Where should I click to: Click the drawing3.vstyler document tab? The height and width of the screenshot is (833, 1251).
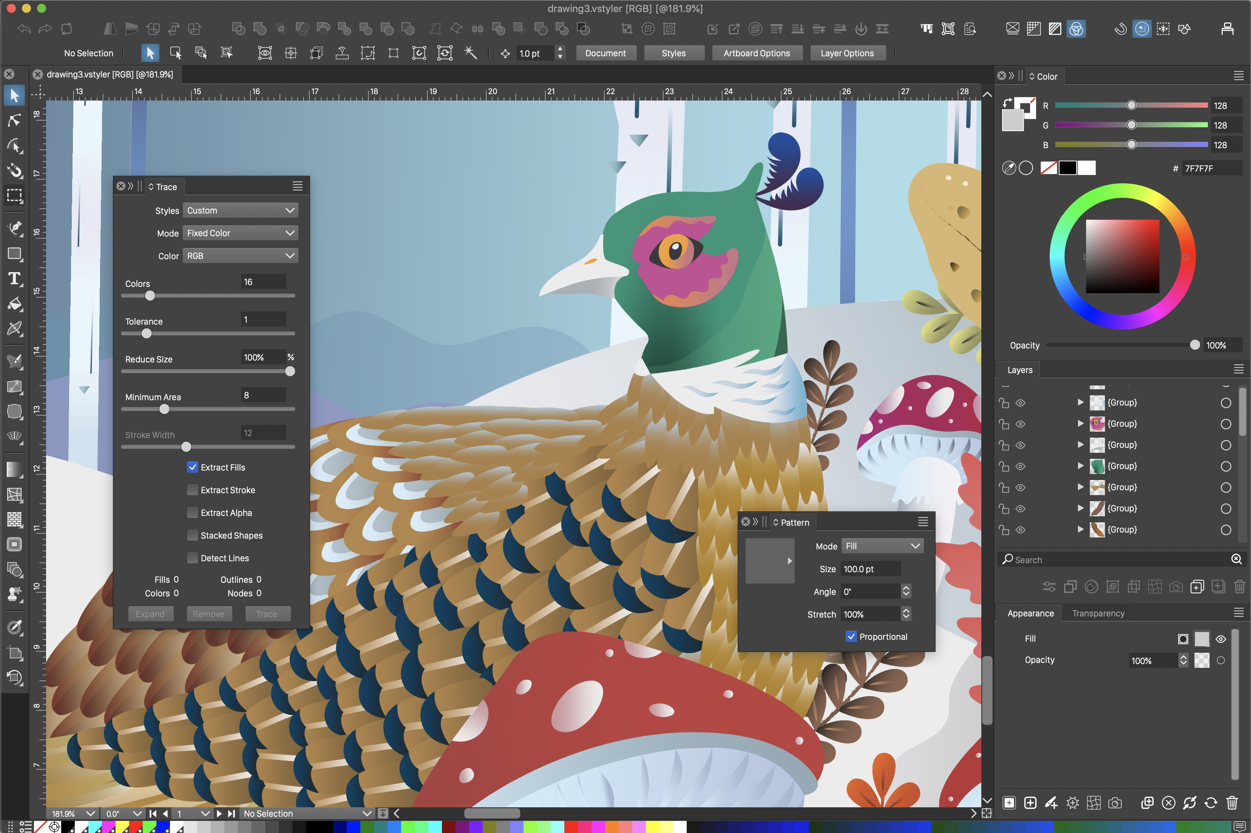click(109, 74)
